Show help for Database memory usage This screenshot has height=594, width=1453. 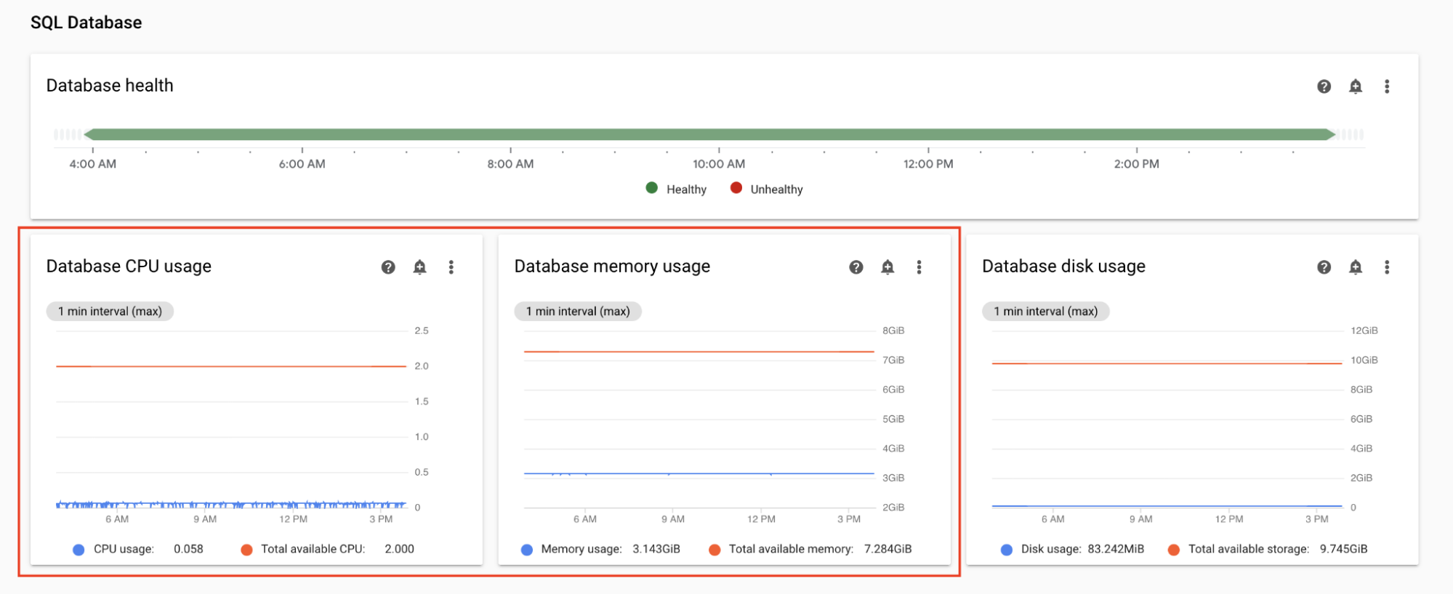(856, 267)
